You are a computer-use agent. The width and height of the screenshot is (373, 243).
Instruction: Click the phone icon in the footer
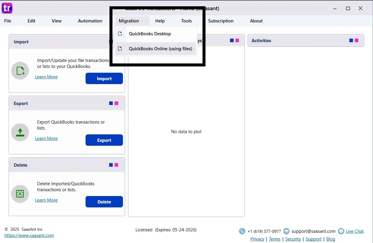point(242,231)
